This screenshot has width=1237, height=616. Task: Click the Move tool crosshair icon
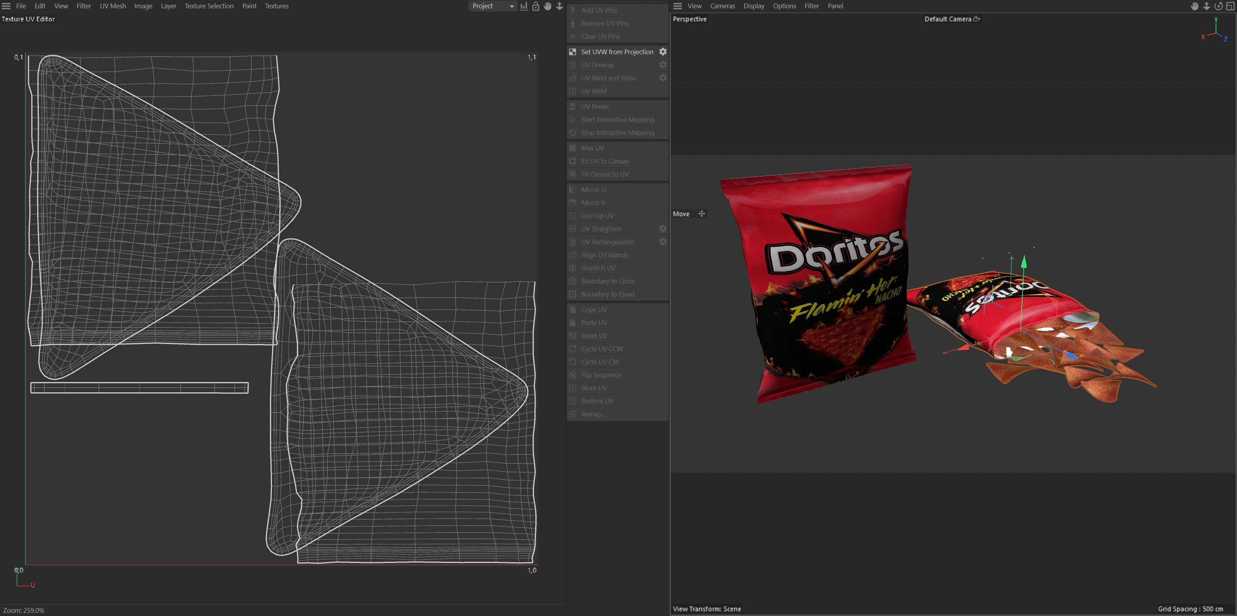point(701,214)
